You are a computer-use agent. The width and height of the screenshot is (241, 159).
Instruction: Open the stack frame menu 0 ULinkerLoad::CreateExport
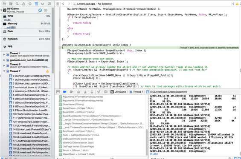pos(167,92)
